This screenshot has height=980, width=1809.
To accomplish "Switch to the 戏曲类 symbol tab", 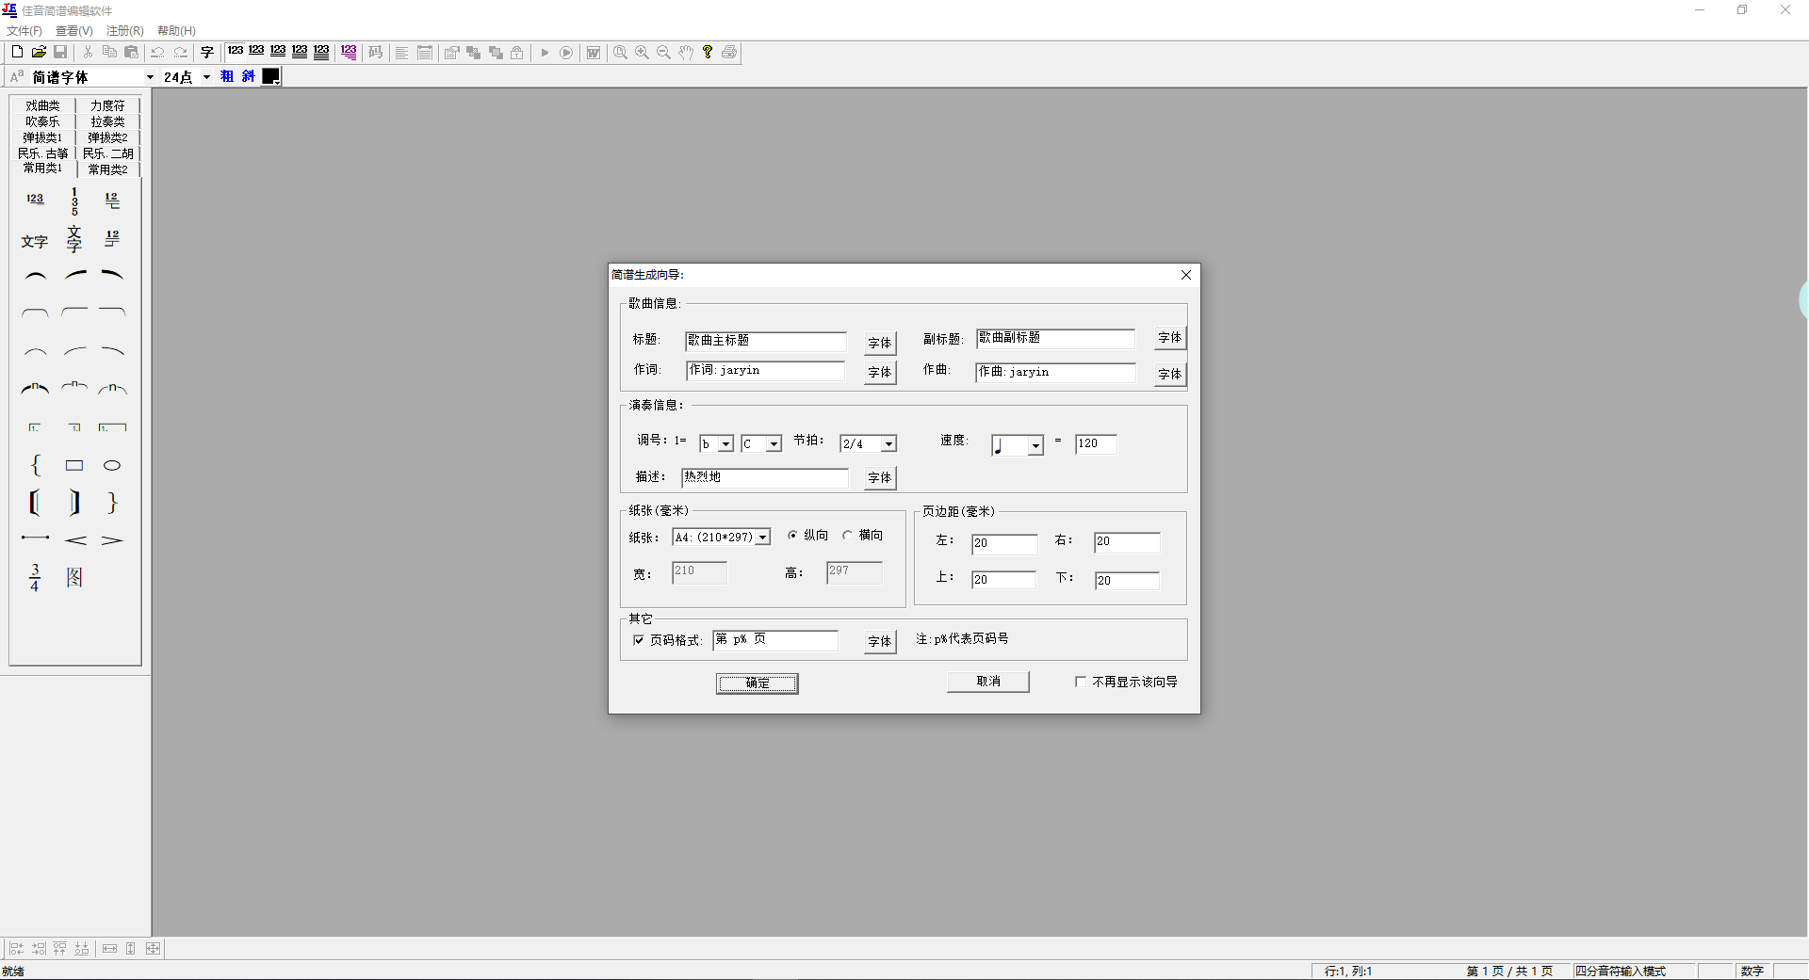I will (x=42, y=105).
